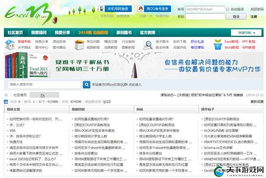Click the blue search magnifier button
This screenshot has height=178, width=266.
click(87, 84)
